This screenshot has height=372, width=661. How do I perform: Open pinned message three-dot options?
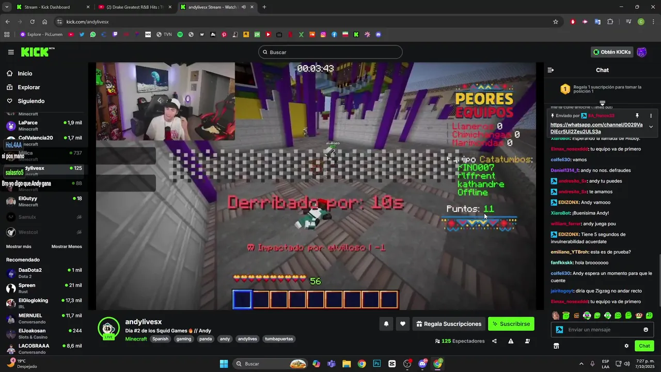click(x=651, y=116)
